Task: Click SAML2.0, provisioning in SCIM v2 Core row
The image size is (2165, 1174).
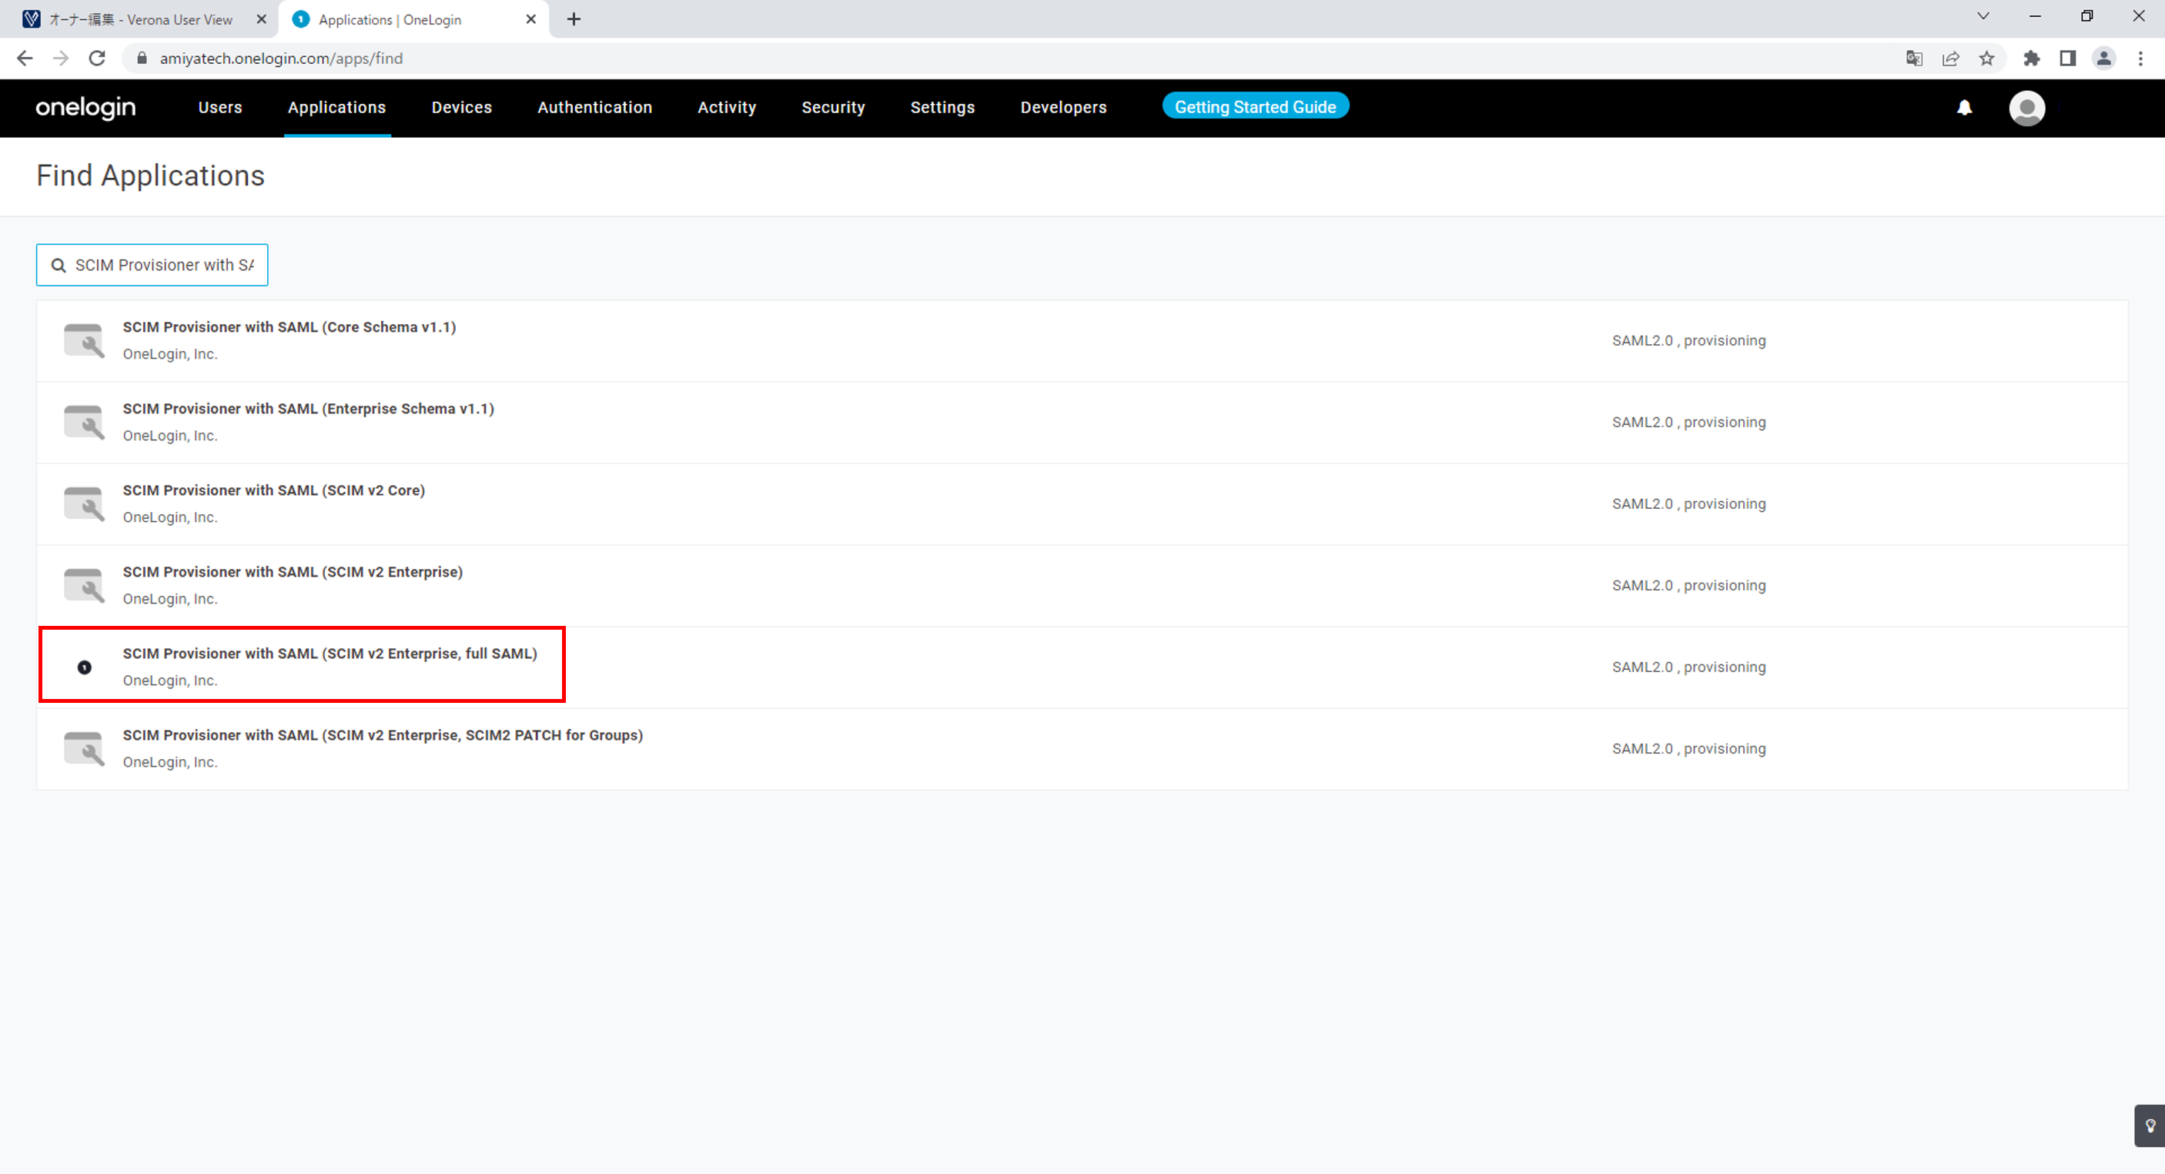Action: pos(1688,503)
